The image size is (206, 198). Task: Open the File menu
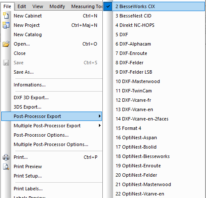coord(7,6)
